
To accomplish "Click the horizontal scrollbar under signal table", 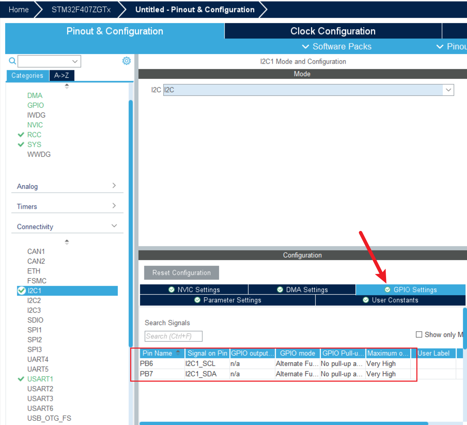I will tap(284, 423).
